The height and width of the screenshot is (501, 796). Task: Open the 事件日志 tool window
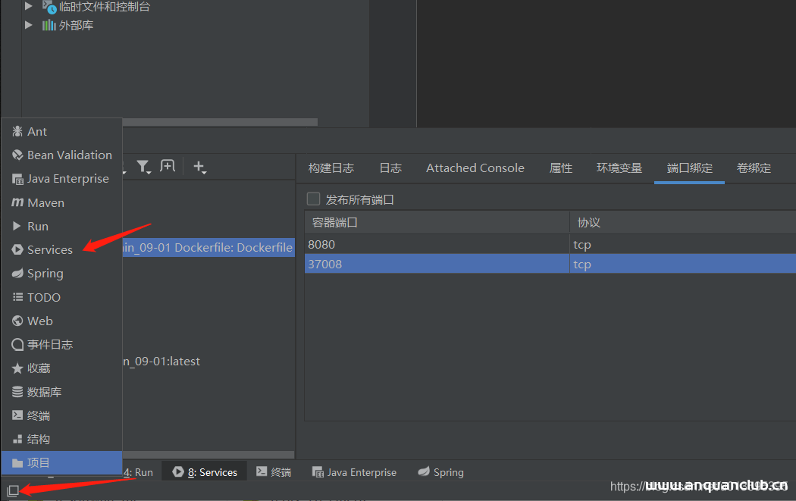[49, 344]
